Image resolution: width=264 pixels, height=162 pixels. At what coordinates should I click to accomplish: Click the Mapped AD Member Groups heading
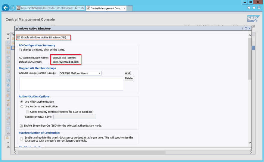coord(37,68)
